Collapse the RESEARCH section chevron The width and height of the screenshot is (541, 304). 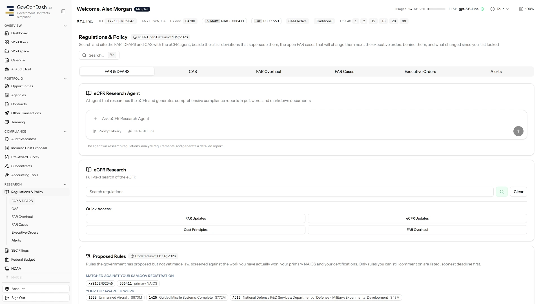[x=65, y=185]
